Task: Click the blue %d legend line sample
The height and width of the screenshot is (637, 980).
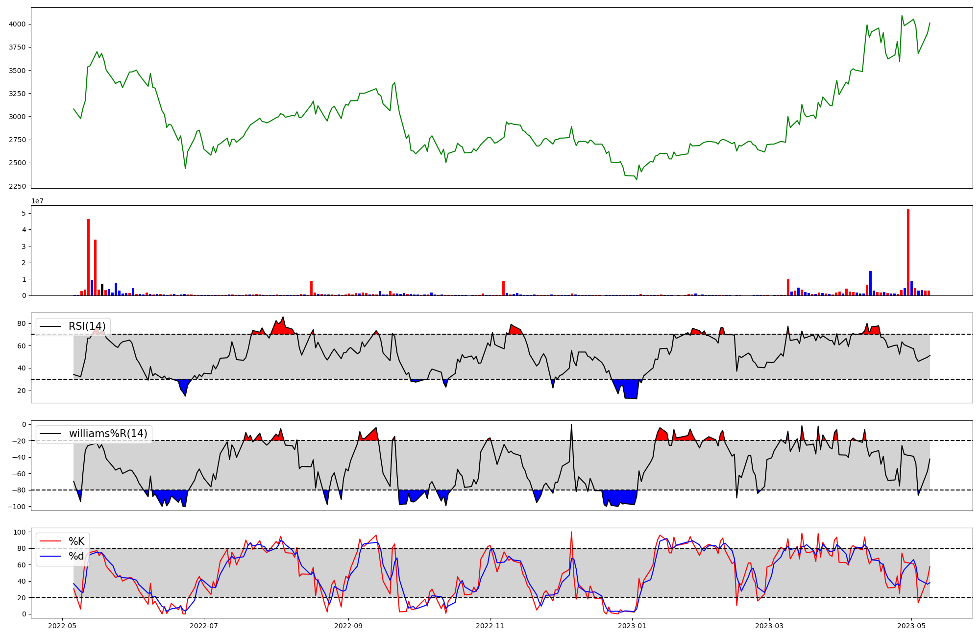Action: point(50,556)
